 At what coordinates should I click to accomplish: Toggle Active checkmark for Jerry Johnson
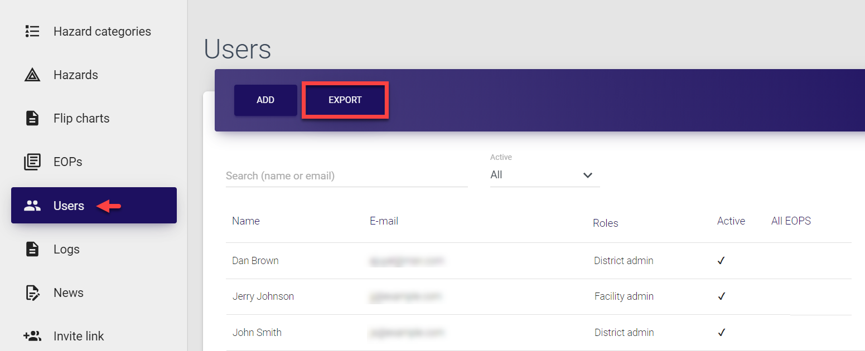pyautogui.click(x=721, y=296)
